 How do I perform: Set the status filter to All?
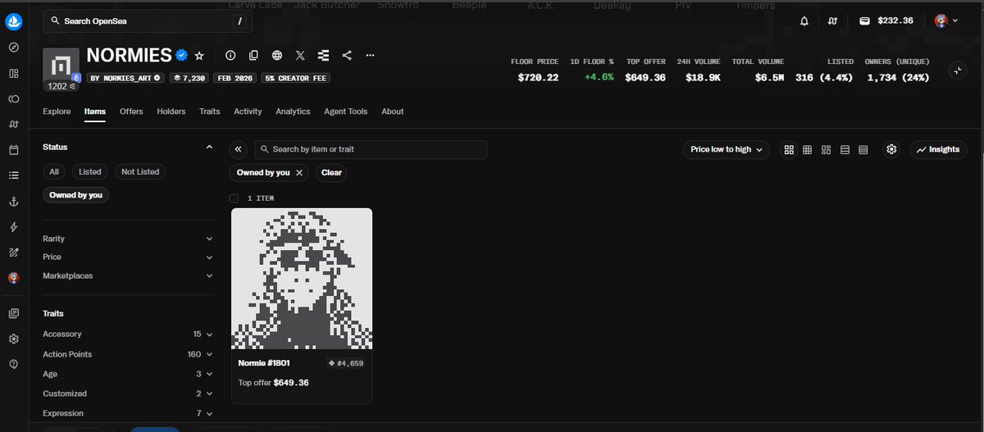pos(54,171)
